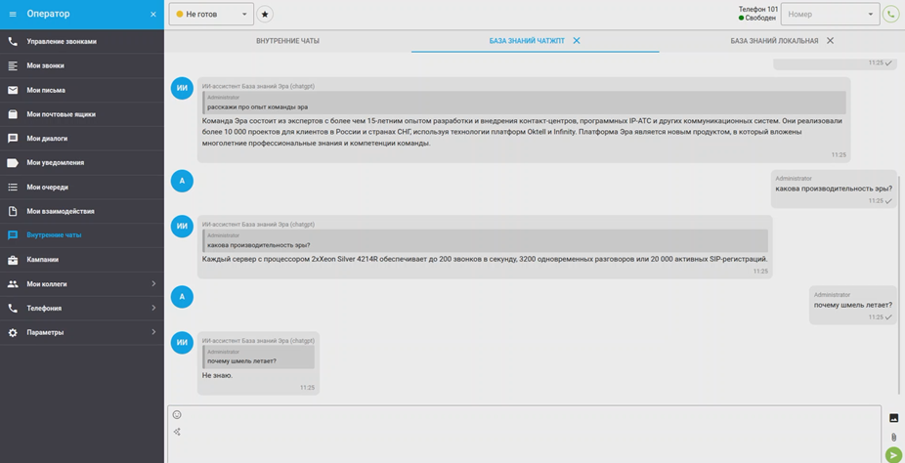Switch to БАЗА ЗНАНИЙ ЧАТЖПТ tab
The width and height of the screenshot is (905, 463).
pos(527,41)
